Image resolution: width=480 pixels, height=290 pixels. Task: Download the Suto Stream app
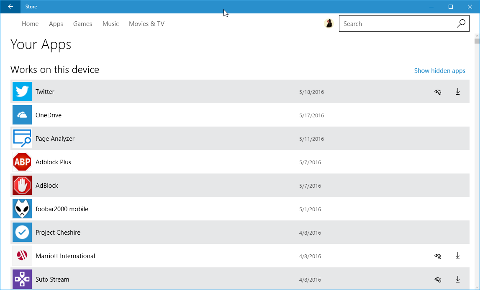(458, 279)
